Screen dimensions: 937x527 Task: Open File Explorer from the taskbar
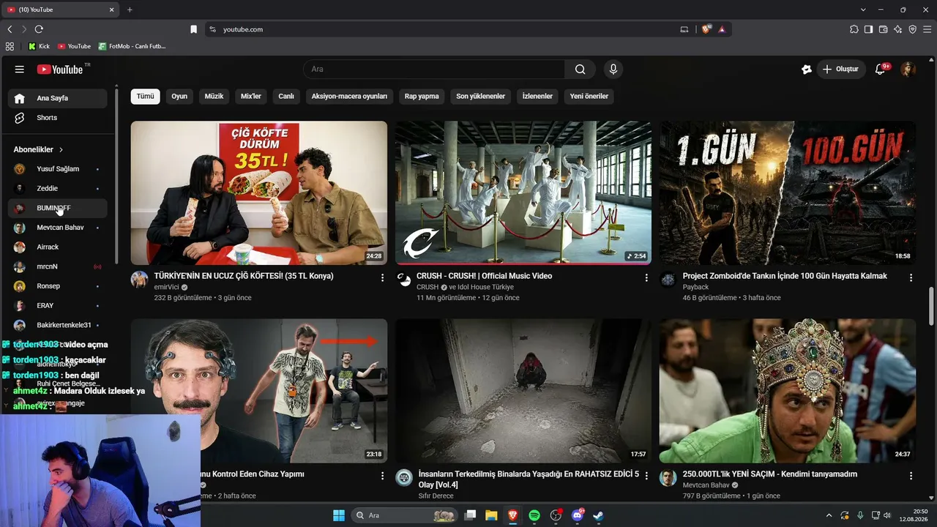coord(491,515)
